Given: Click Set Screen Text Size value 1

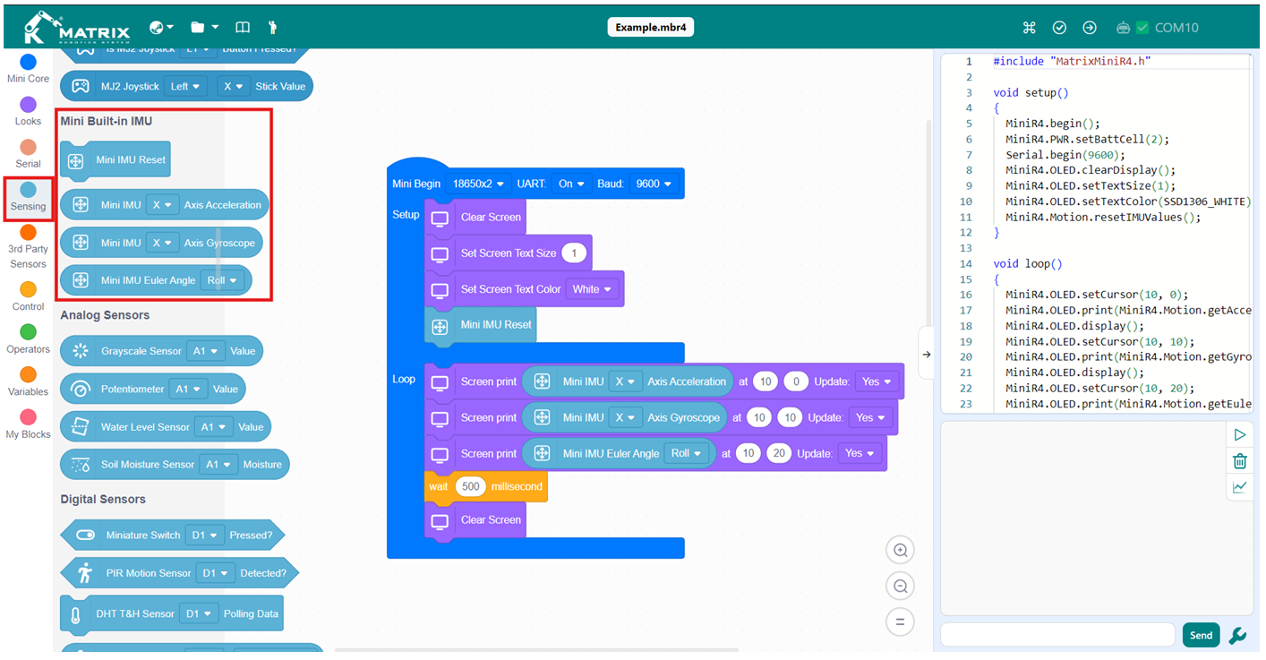Looking at the screenshot, I should pos(574,253).
